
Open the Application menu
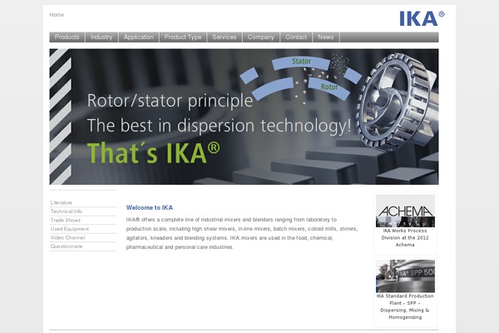[x=138, y=37]
